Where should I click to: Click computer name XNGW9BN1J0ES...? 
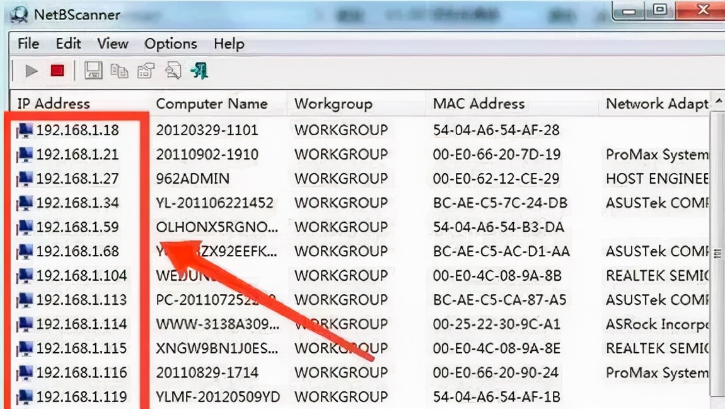point(217,348)
